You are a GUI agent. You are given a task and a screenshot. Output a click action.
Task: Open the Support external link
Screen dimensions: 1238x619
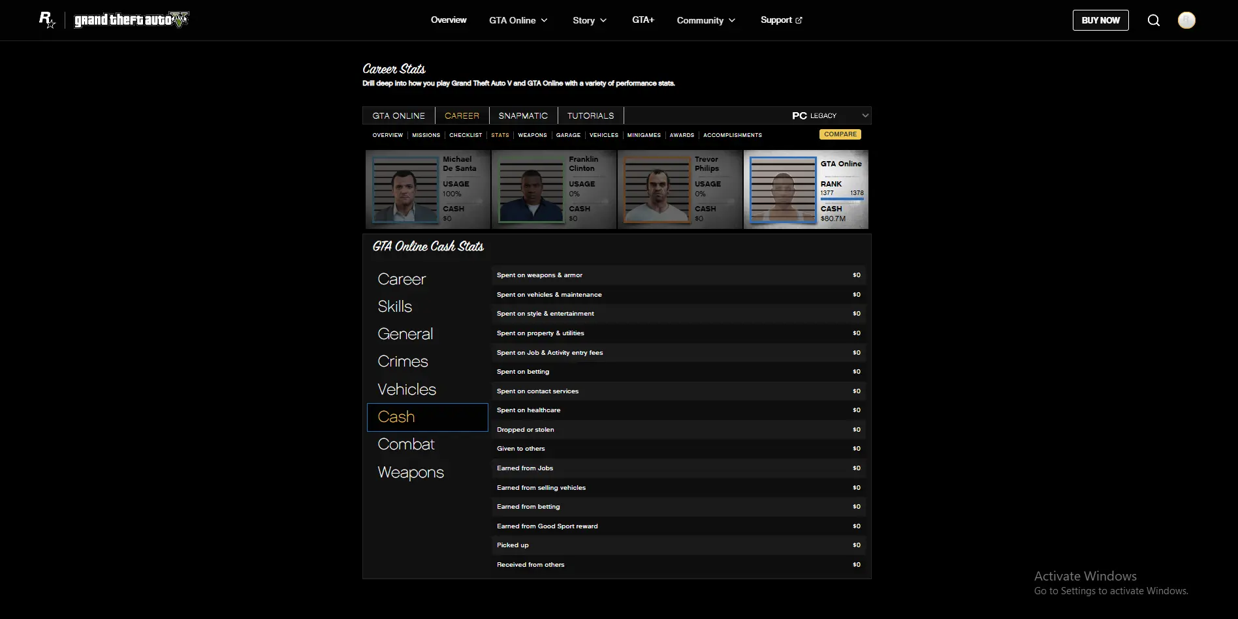pos(781,20)
